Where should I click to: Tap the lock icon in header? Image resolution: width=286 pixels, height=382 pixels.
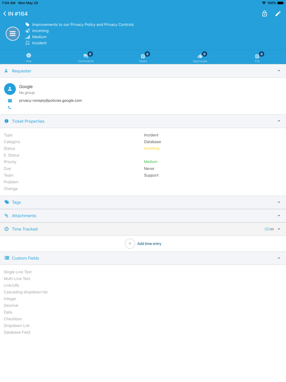coord(264,13)
